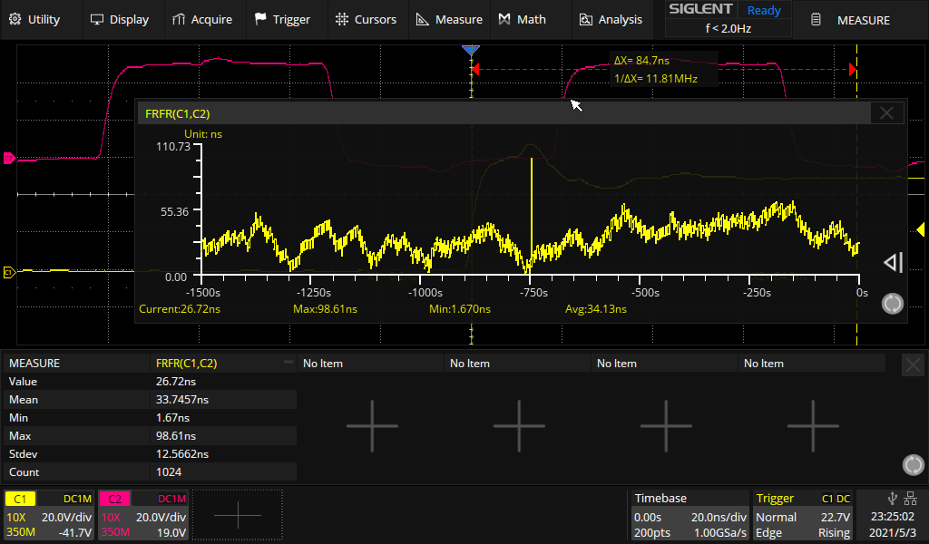Click the Analysis menu icon

pos(586,20)
